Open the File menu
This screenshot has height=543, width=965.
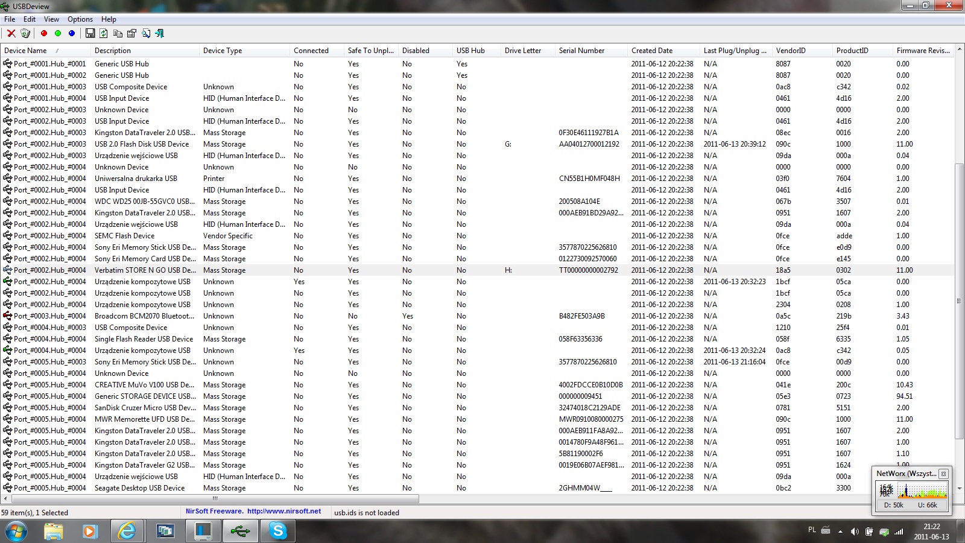pos(10,19)
